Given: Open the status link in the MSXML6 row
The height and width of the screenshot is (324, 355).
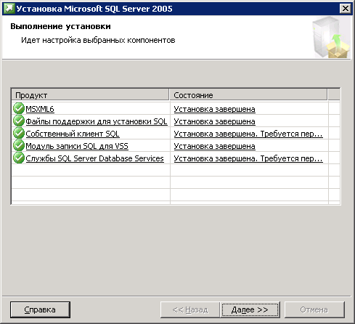Looking at the screenshot, I should 214,109.
